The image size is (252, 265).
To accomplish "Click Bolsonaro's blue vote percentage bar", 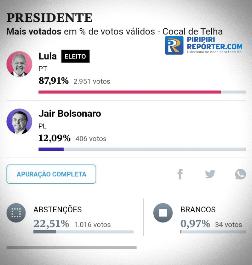I will tap(51, 149).
